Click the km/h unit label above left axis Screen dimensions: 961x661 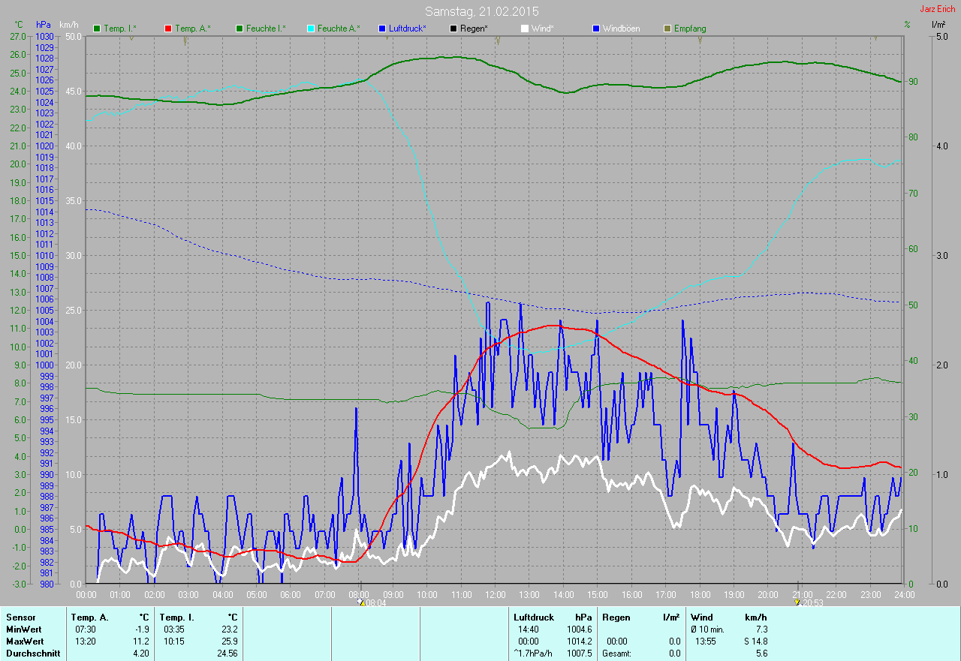(69, 25)
